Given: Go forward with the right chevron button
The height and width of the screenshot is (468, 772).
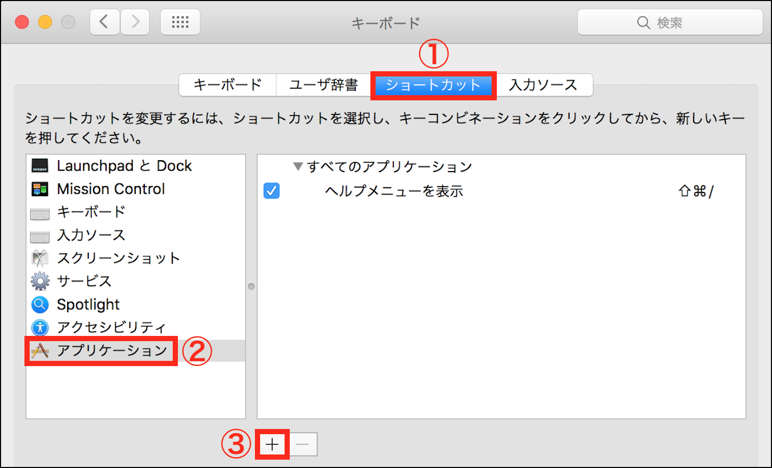Looking at the screenshot, I should (135, 22).
